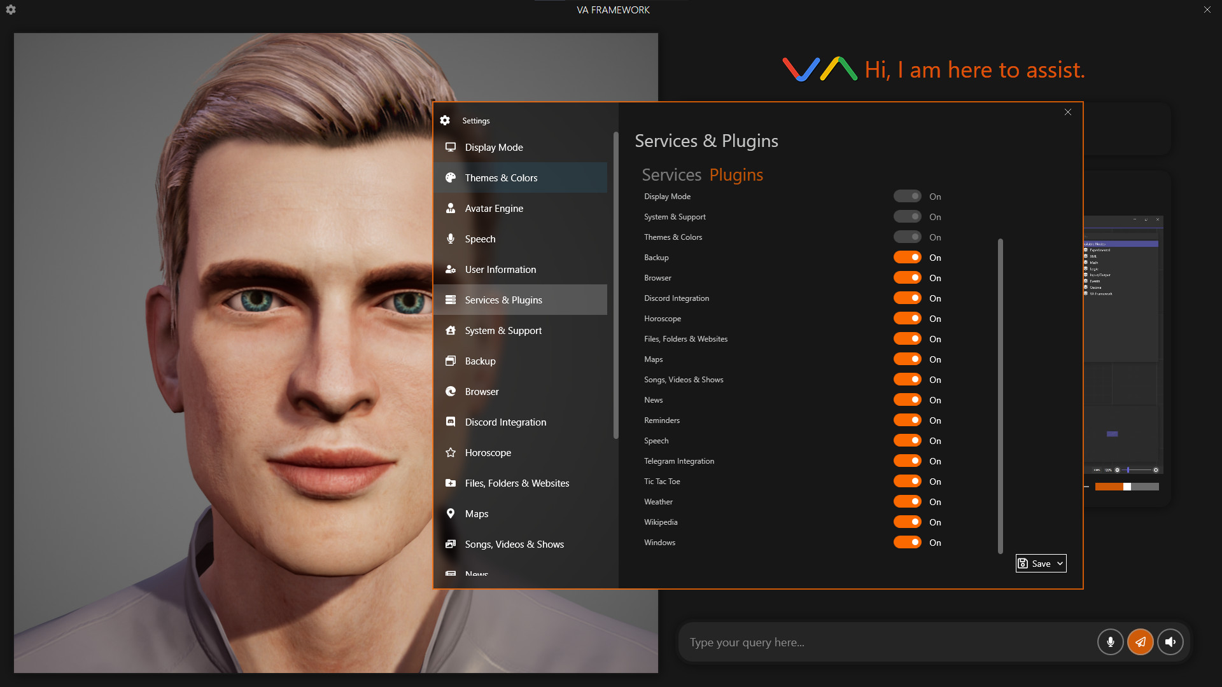
Task: Click the Discord Integration icon in sidebar
Action: (451, 422)
